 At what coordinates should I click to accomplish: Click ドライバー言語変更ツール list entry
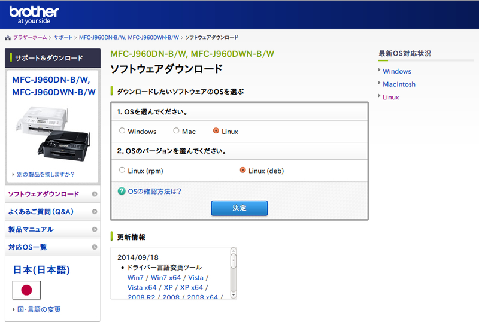(x=164, y=268)
